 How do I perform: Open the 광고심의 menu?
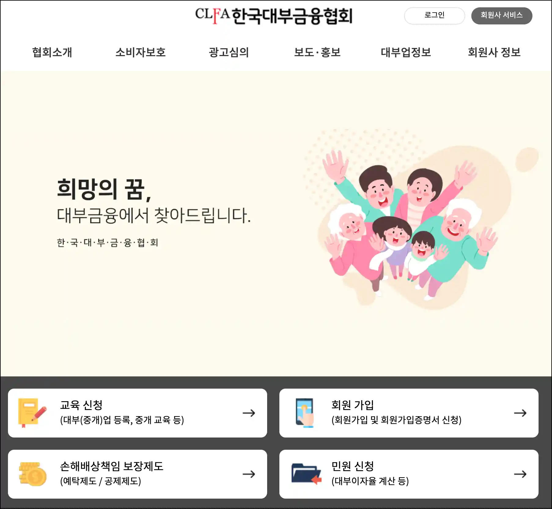click(229, 52)
